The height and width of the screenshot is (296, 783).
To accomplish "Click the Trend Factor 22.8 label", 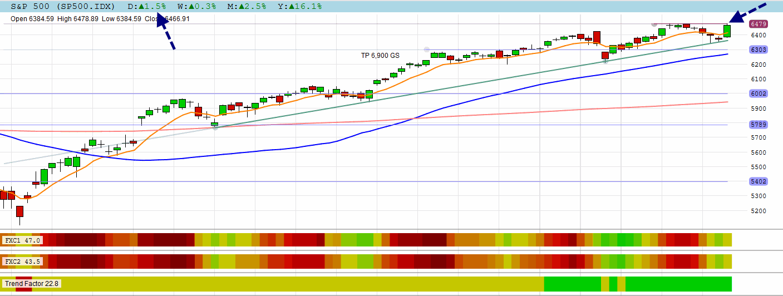I will click(x=32, y=284).
